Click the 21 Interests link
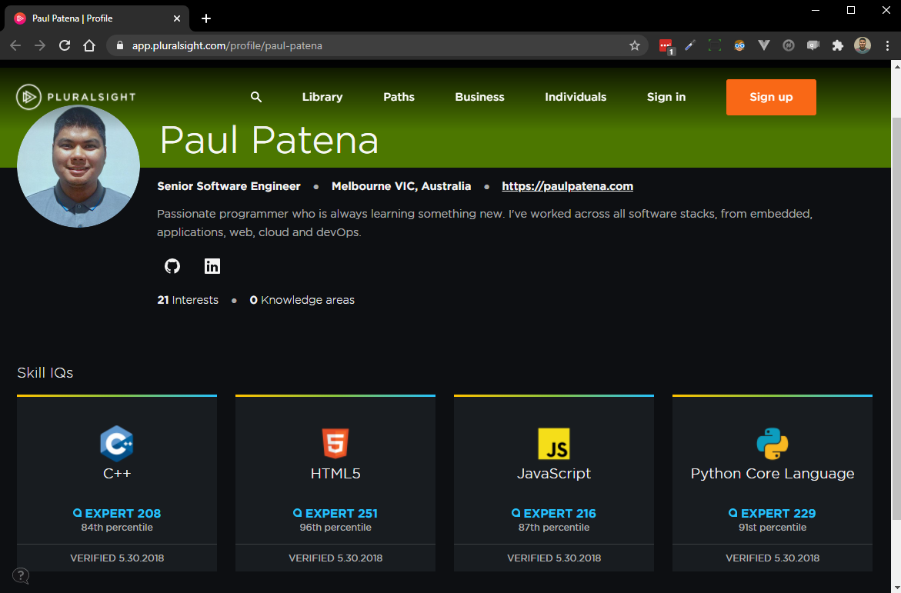Screen dimensions: 901x593 pyautogui.click(x=188, y=300)
